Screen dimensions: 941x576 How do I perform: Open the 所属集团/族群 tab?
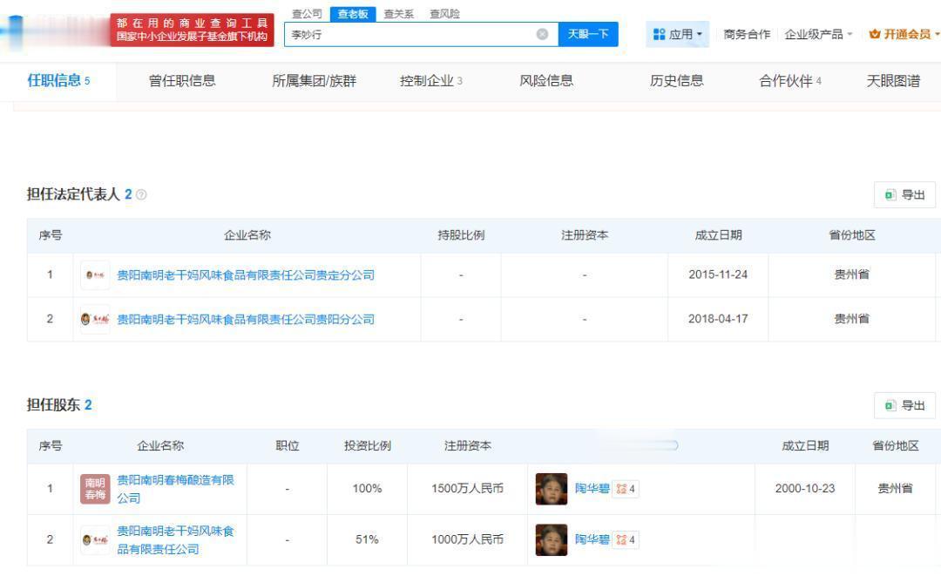coord(314,80)
